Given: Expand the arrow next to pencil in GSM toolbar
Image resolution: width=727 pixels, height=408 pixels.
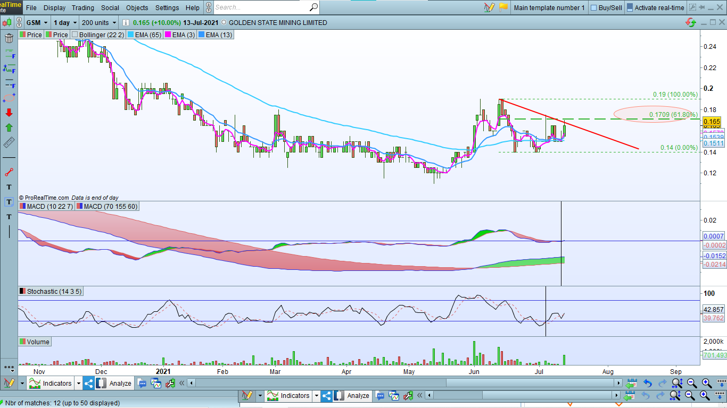Looking at the screenshot, I should pyautogui.click(x=22, y=383).
